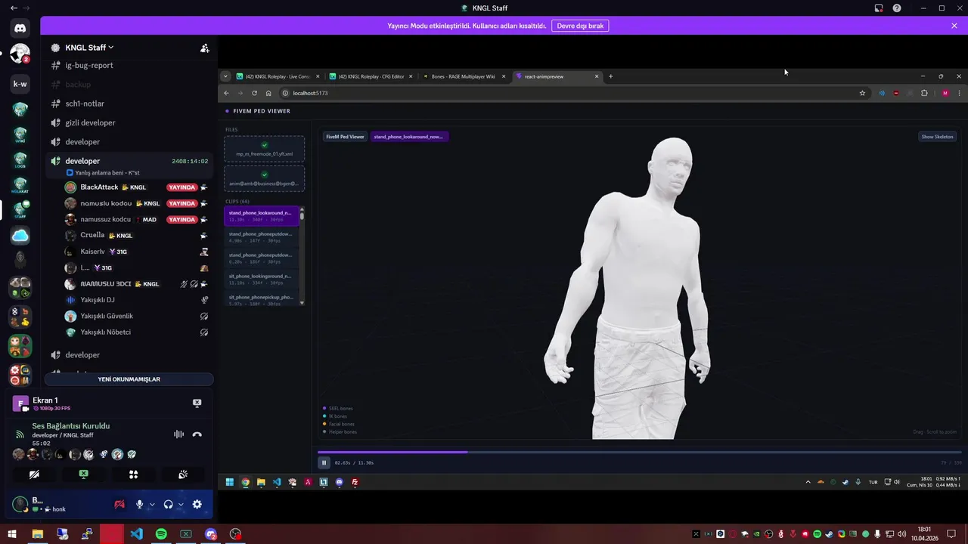This screenshot has width=968, height=544.
Task: Switch to Bones RAGE Multiplayer Wiki tab
Action: (x=464, y=76)
